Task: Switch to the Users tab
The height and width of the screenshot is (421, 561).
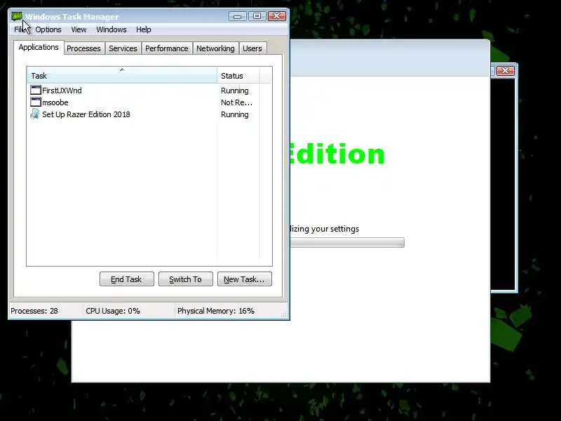Action: coord(252,48)
